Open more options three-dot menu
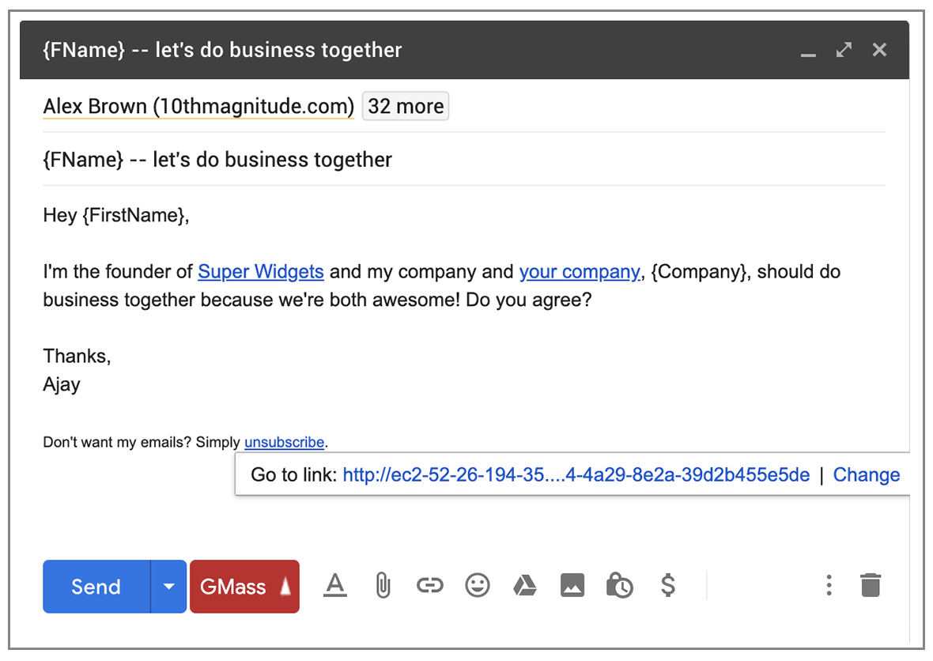Screen dimensions: 933x661 829,586
